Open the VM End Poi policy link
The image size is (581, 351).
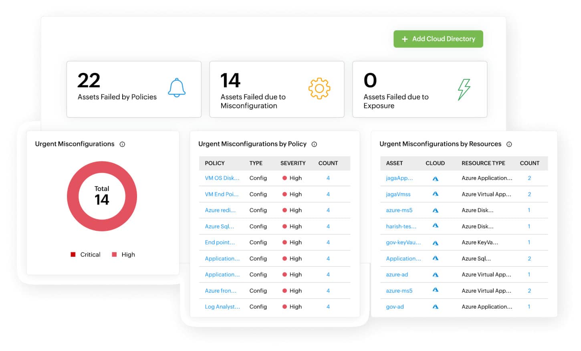point(222,194)
